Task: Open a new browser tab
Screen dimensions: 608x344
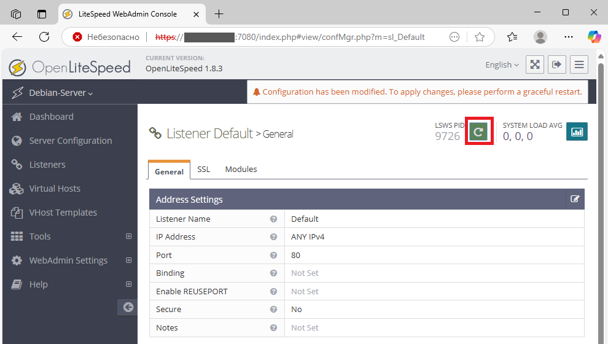Action: click(x=219, y=14)
